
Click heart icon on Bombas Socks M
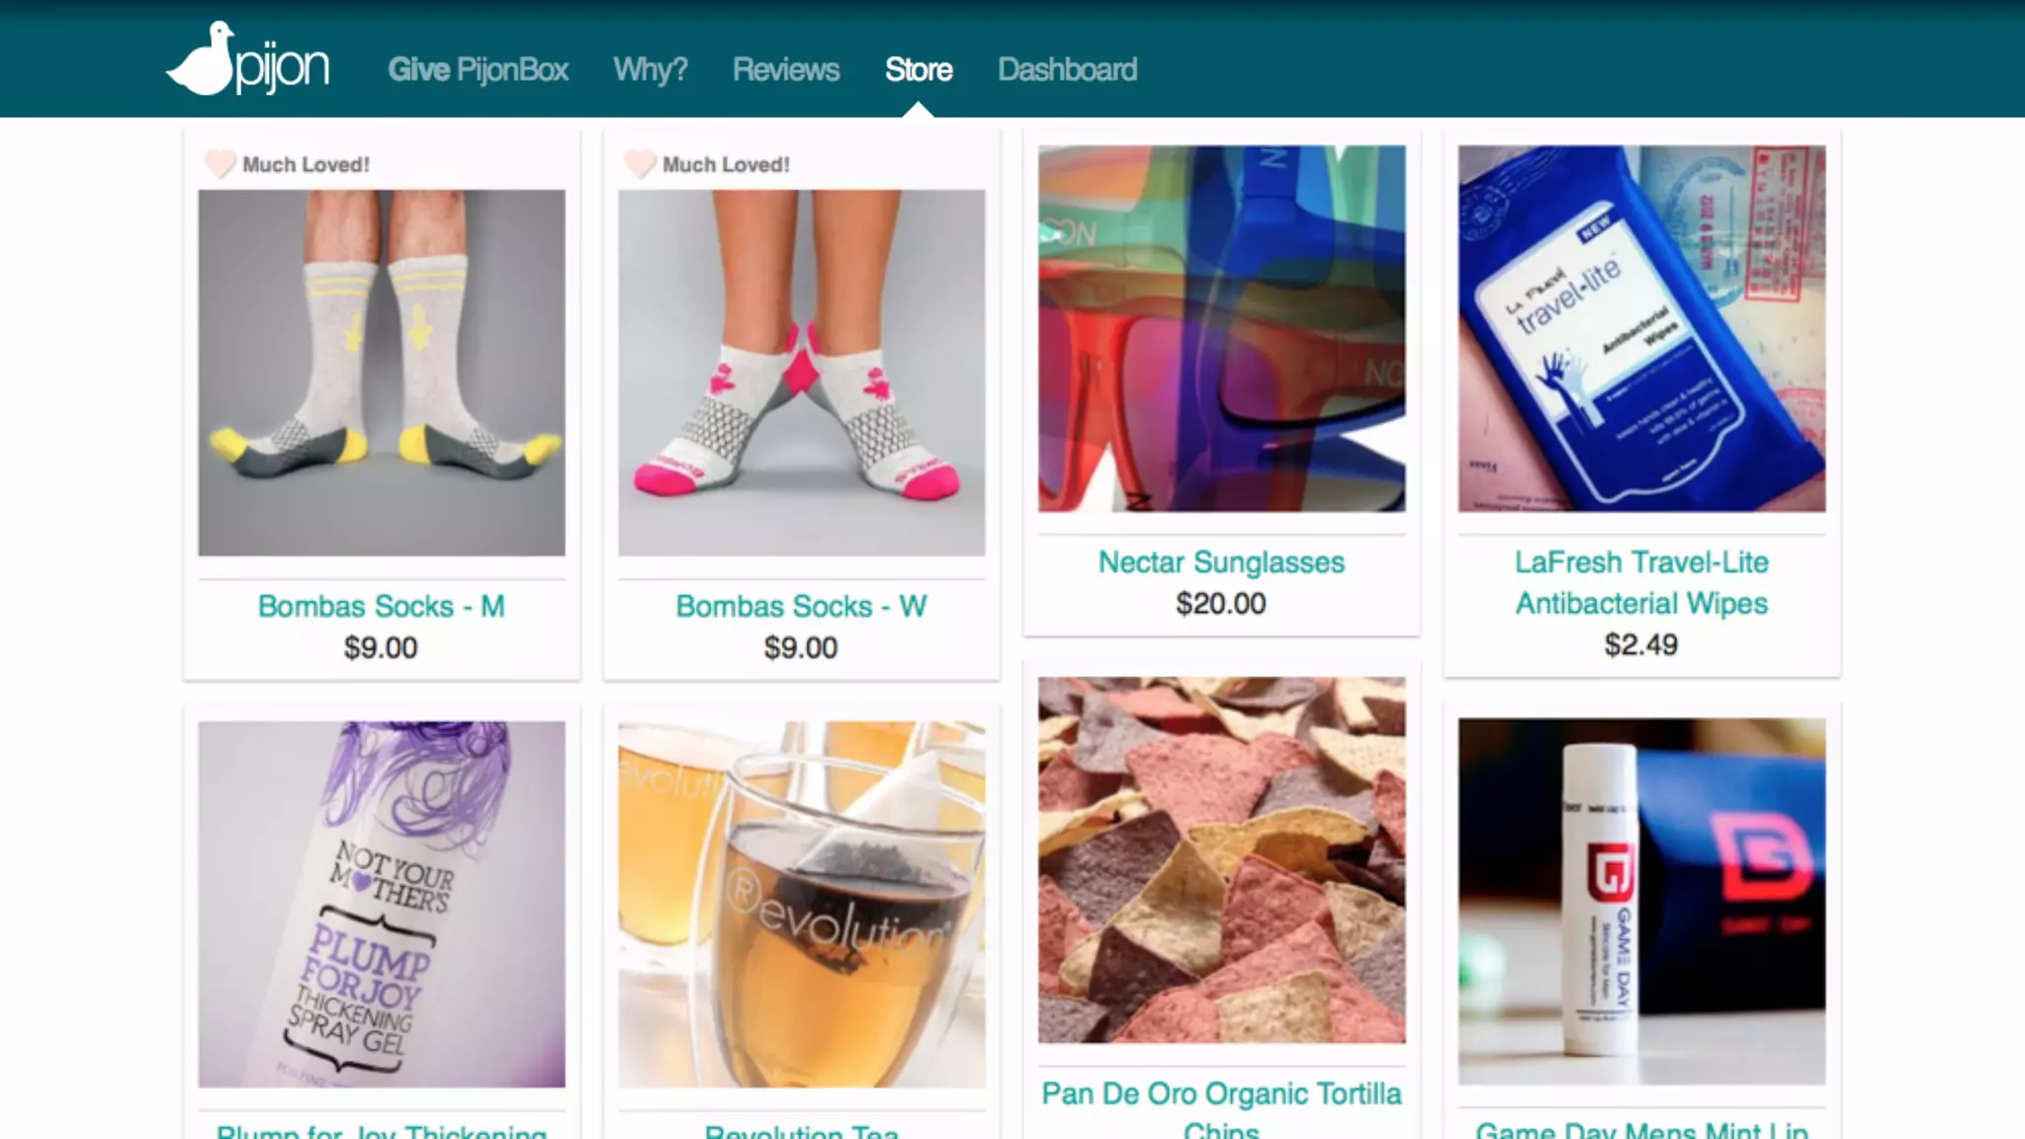[220, 163]
